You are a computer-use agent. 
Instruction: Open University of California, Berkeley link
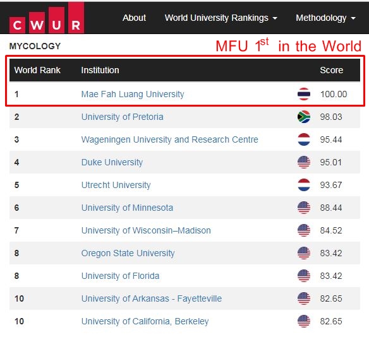pos(145,321)
